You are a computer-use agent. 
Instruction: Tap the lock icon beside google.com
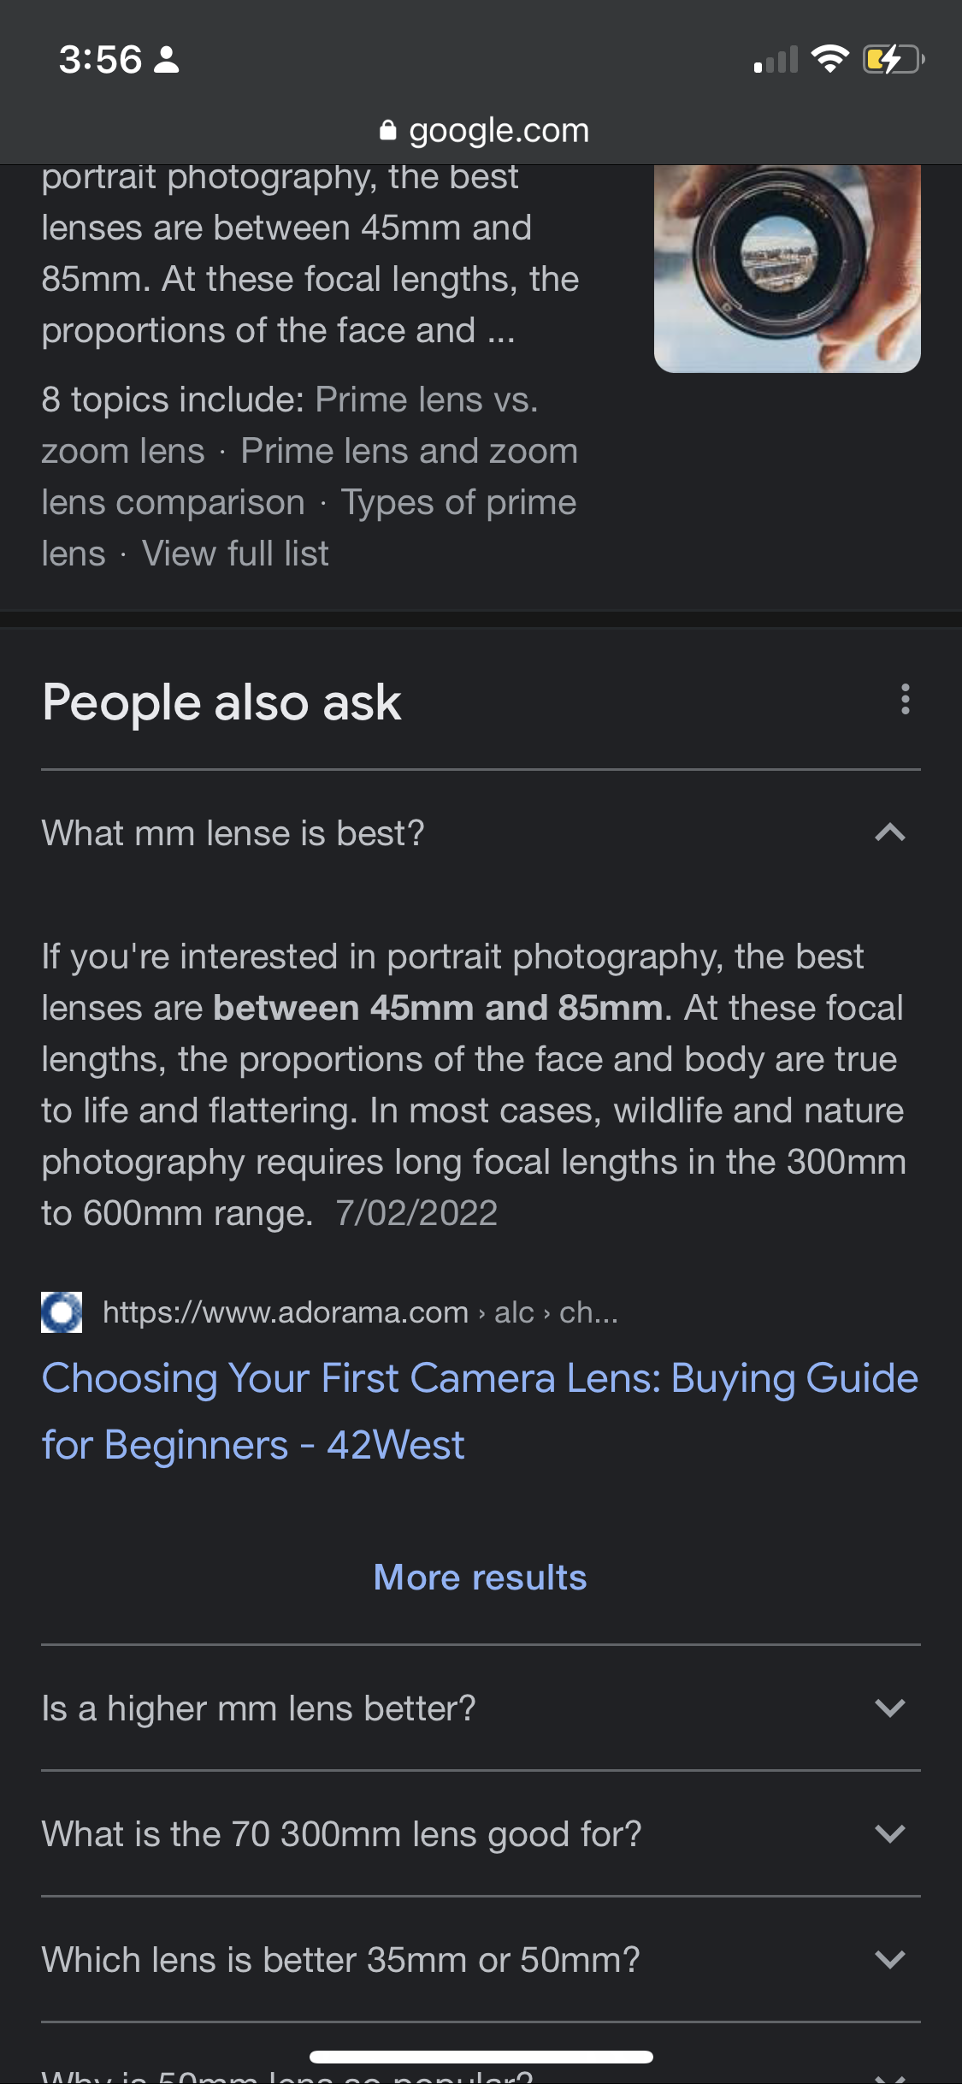(x=388, y=130)
